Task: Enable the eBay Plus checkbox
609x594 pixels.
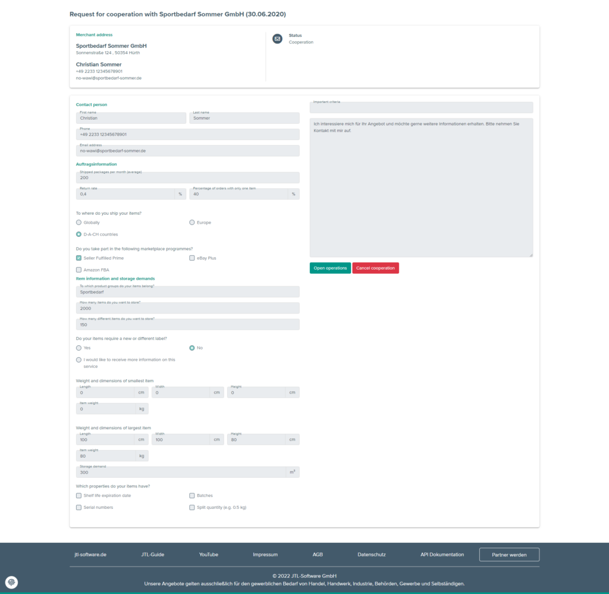Action: click(x=192, y=257)
